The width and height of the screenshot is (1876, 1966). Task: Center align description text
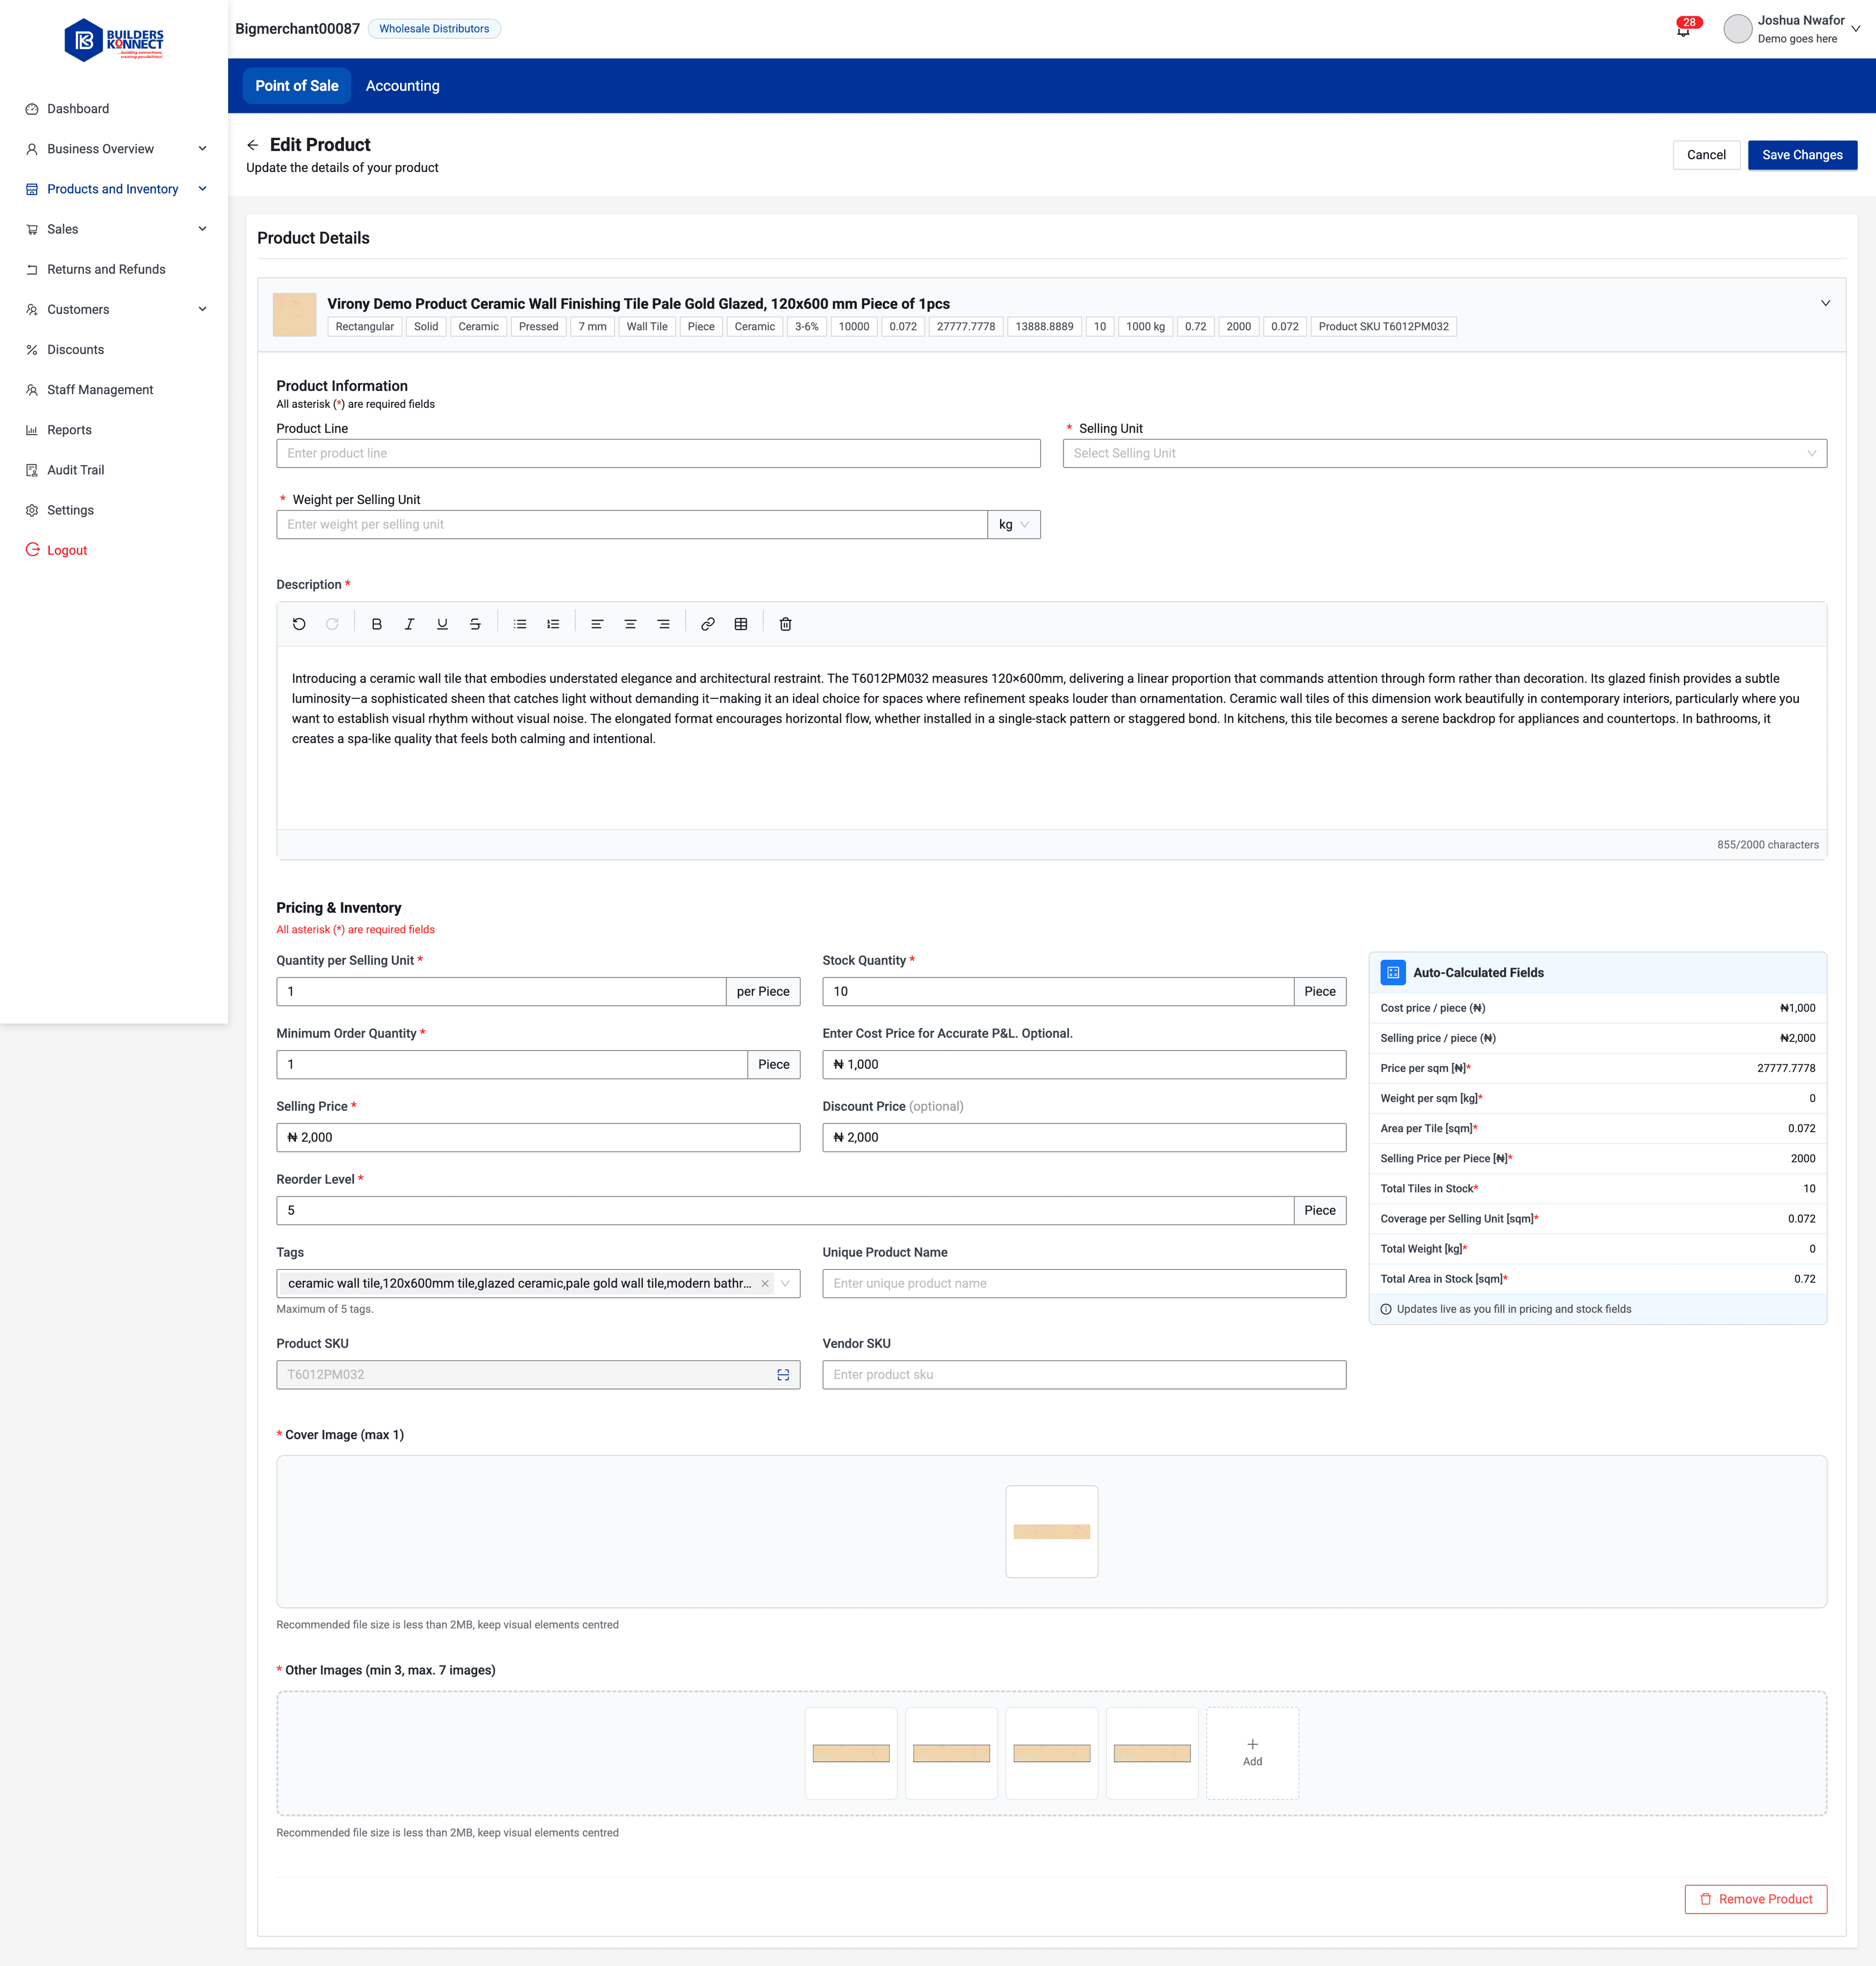[x=630, y=624]
